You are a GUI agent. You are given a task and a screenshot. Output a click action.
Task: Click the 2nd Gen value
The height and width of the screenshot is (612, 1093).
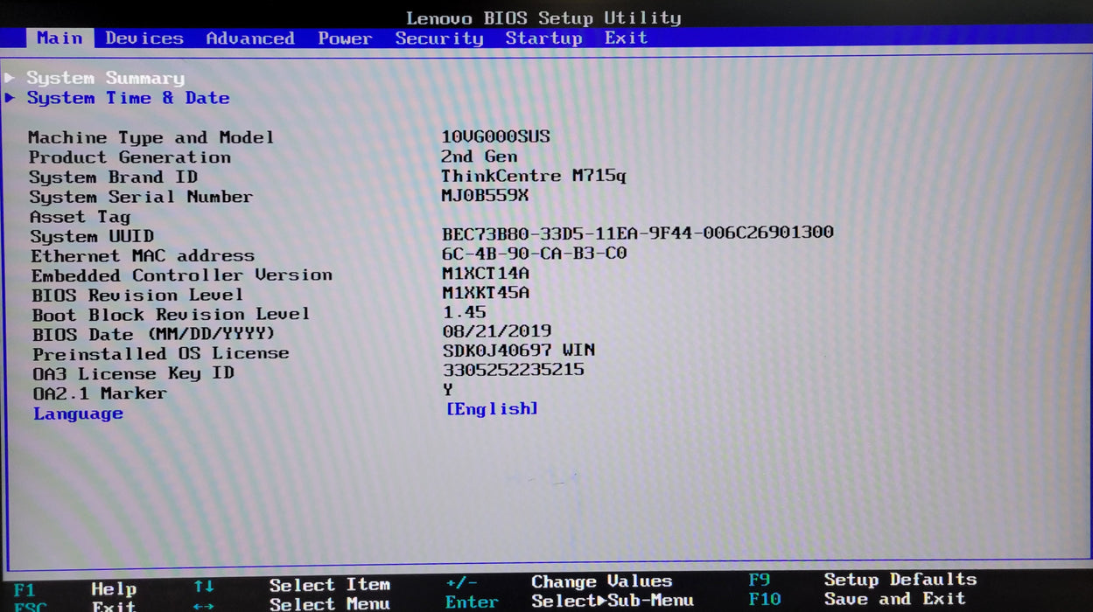[480, 156]
